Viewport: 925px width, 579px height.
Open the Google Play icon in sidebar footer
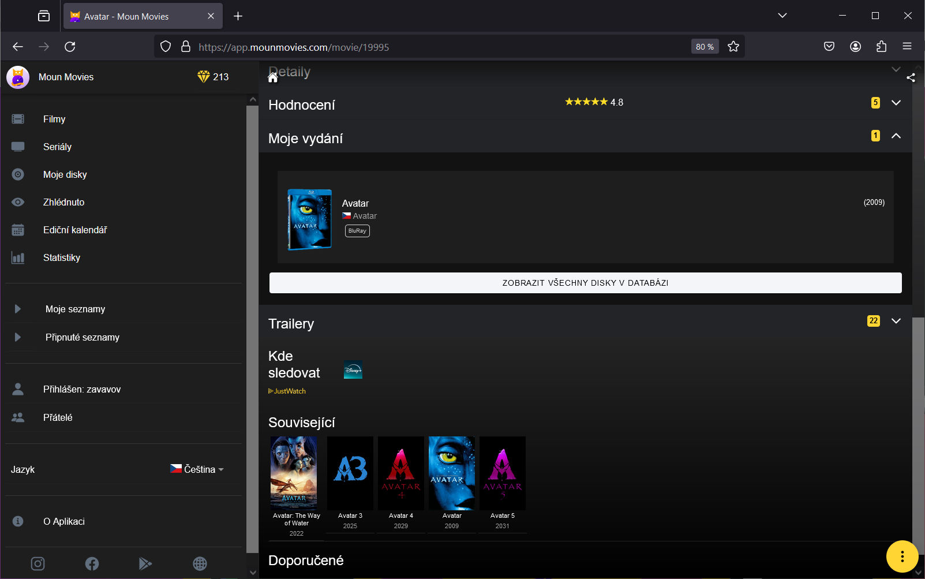145,563
